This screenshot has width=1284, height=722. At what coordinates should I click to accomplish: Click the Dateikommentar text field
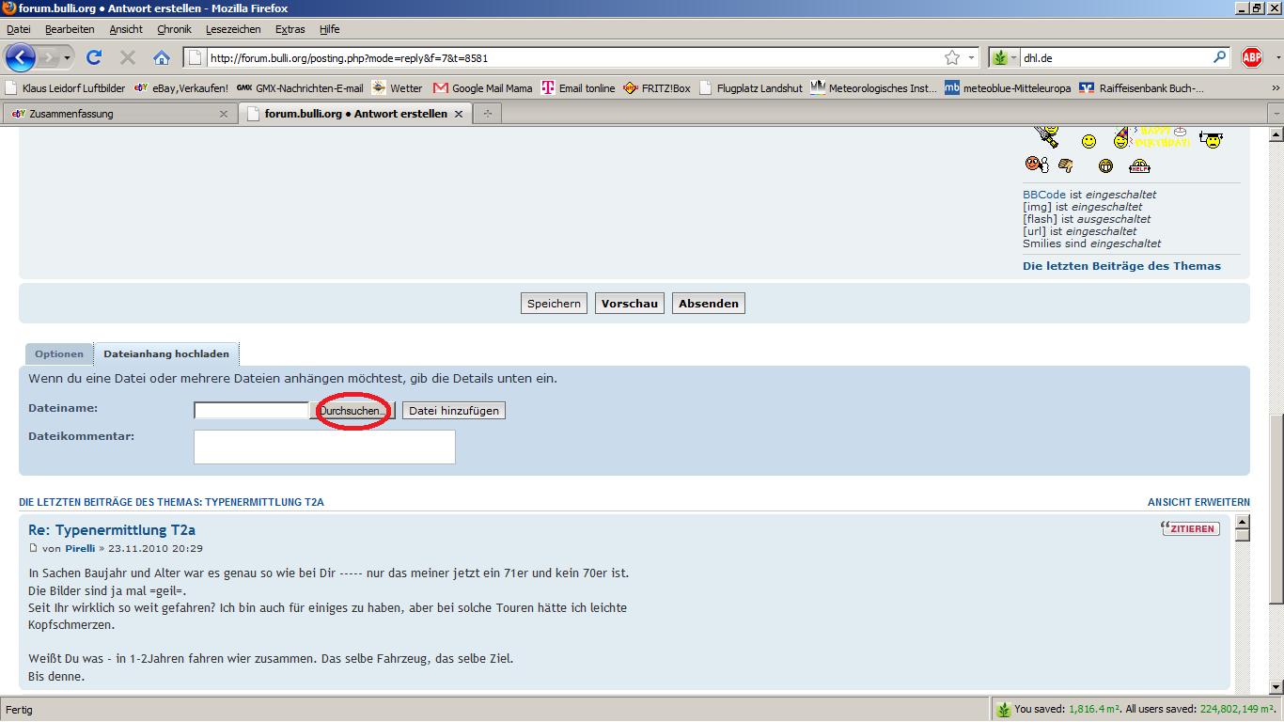coord(324,447)
